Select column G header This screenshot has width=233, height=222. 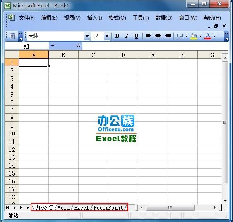coord(209,55)
